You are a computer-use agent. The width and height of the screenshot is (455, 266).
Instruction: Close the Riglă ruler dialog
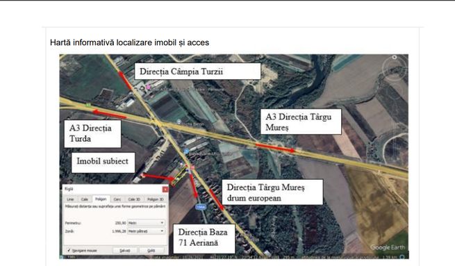click(165, 189)
